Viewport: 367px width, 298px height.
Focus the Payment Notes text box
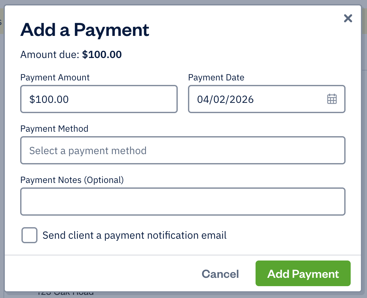coord(183,201)
